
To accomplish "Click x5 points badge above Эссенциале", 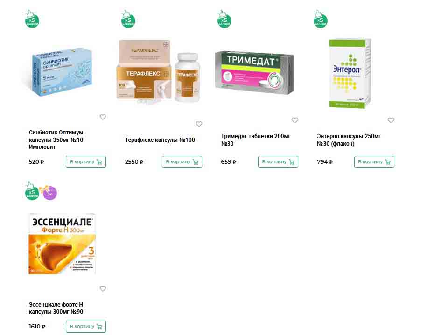I will tap(32, 191).
